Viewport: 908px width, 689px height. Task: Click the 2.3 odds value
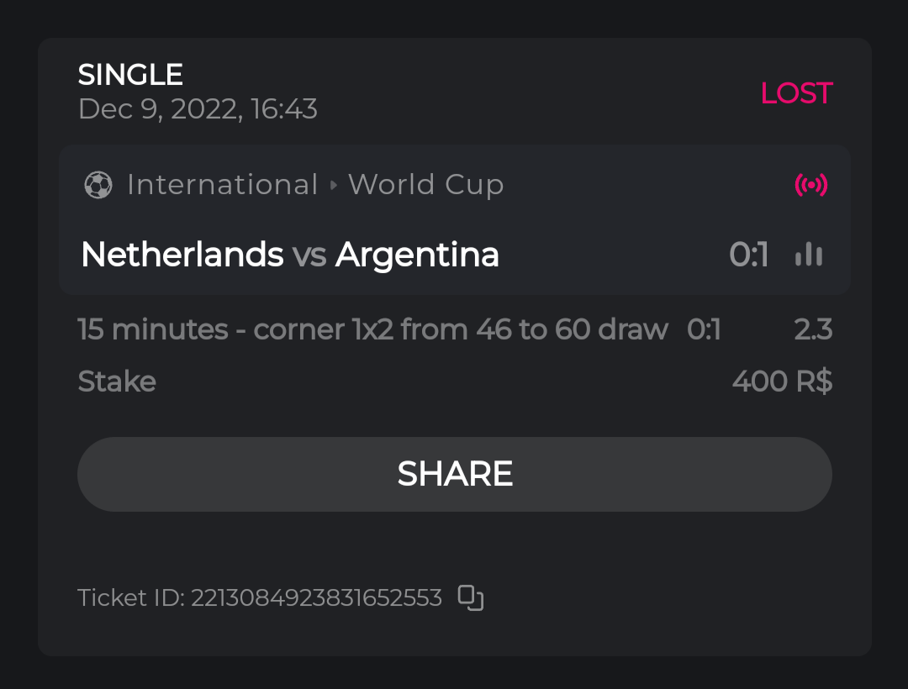click(813, 329)
